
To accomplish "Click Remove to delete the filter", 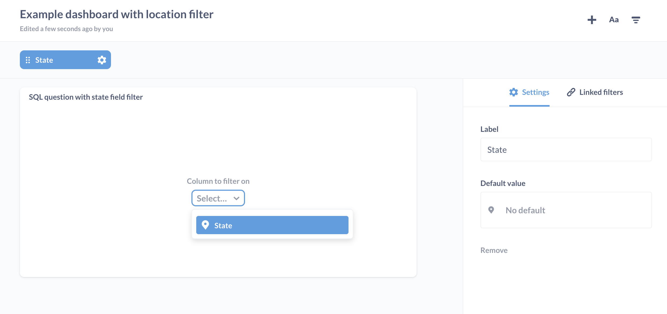I will click(494, 250).
